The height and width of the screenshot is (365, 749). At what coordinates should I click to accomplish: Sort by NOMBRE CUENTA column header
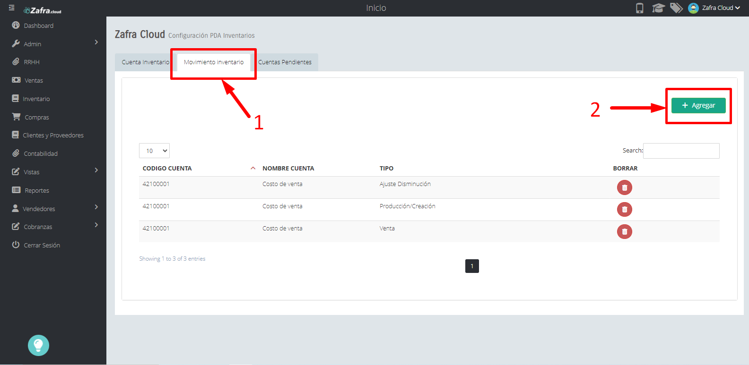click(x=288, y=168)
